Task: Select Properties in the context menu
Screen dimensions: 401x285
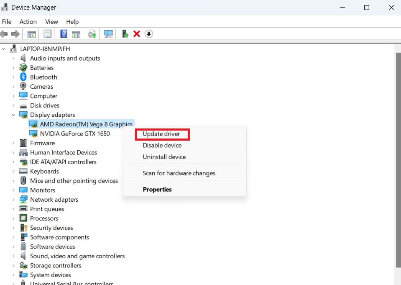Action: 157,189
